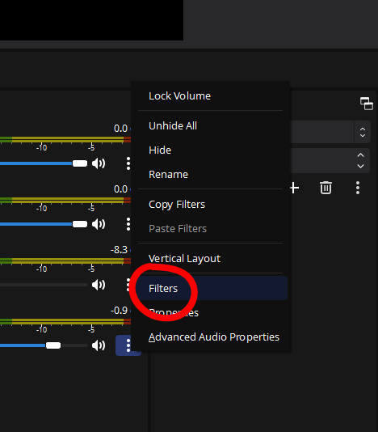Click the -8.3 dB level readout
The height and width of the screenshot is (432, 378).
tap(119, 250)
